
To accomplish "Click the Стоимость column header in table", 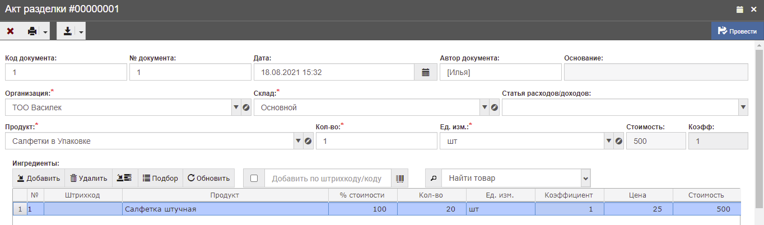I will point(707,195).
